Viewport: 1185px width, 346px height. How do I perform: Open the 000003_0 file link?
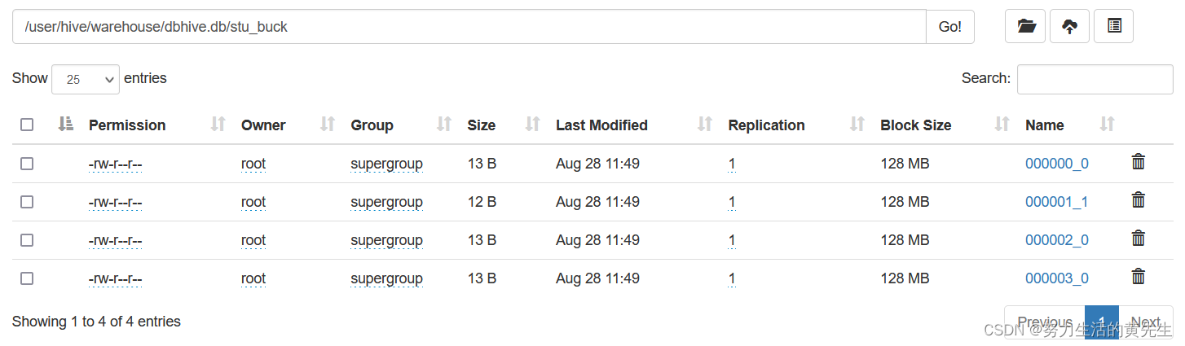(1056, 278)
